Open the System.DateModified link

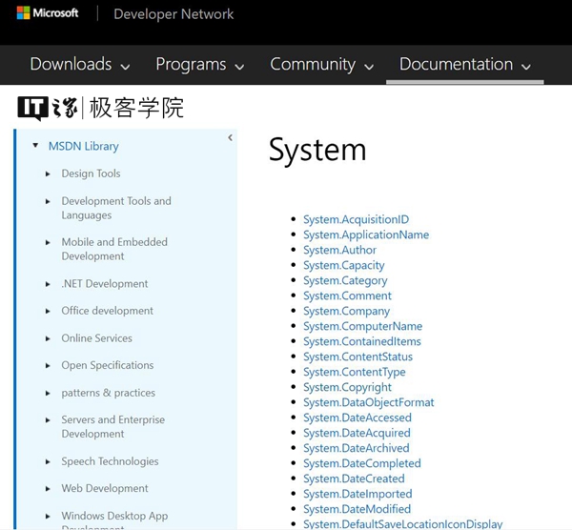pos(357,509)
